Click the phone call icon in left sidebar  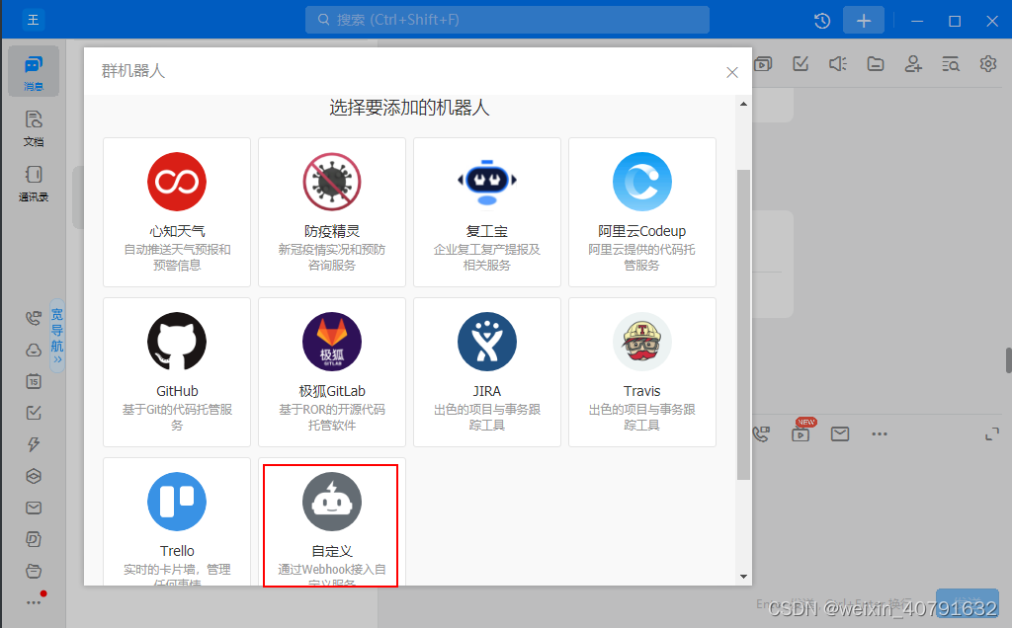pyautogui.click(x=34, y=318)
